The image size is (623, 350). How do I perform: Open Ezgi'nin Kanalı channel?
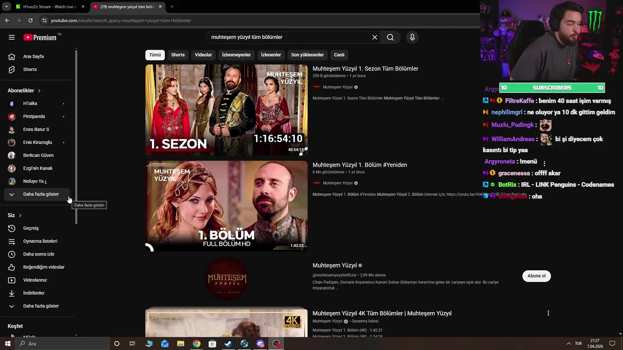tap(37, 168)
